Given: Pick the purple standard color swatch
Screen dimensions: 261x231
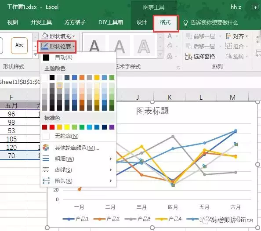Looking at the screenshot, I should point(112,127).
